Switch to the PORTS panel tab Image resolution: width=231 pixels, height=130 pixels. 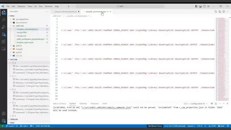[x=105, y=104]
